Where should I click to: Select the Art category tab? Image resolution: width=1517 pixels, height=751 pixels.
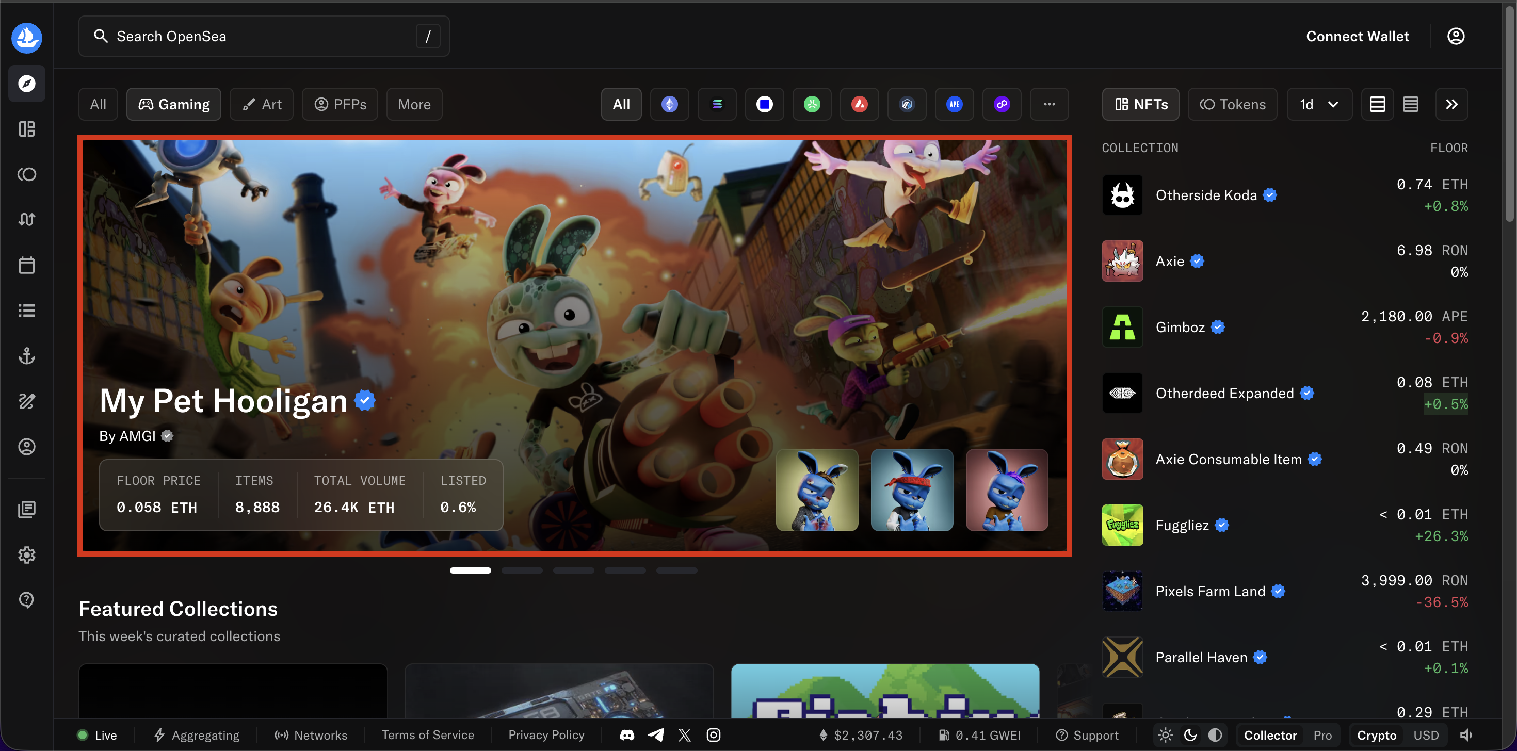click(262, 104)
